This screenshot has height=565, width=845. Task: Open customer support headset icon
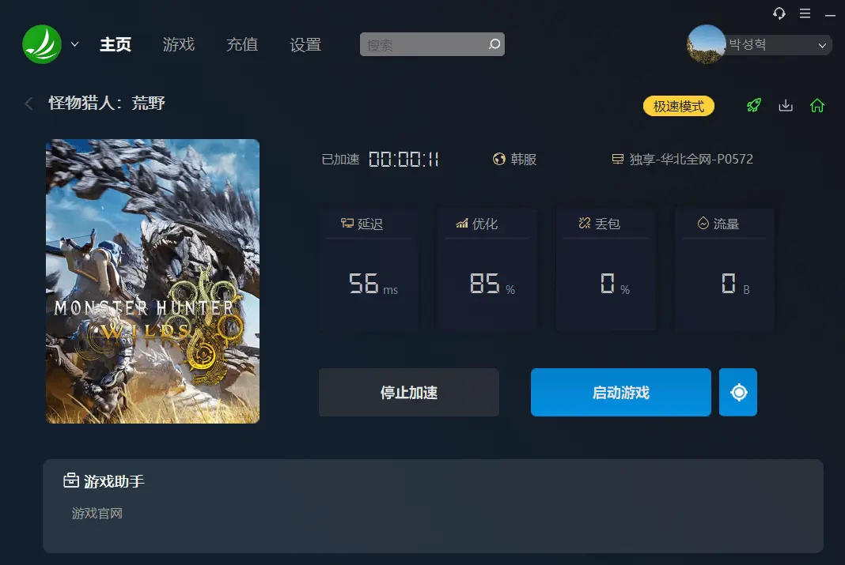point(779,13)
